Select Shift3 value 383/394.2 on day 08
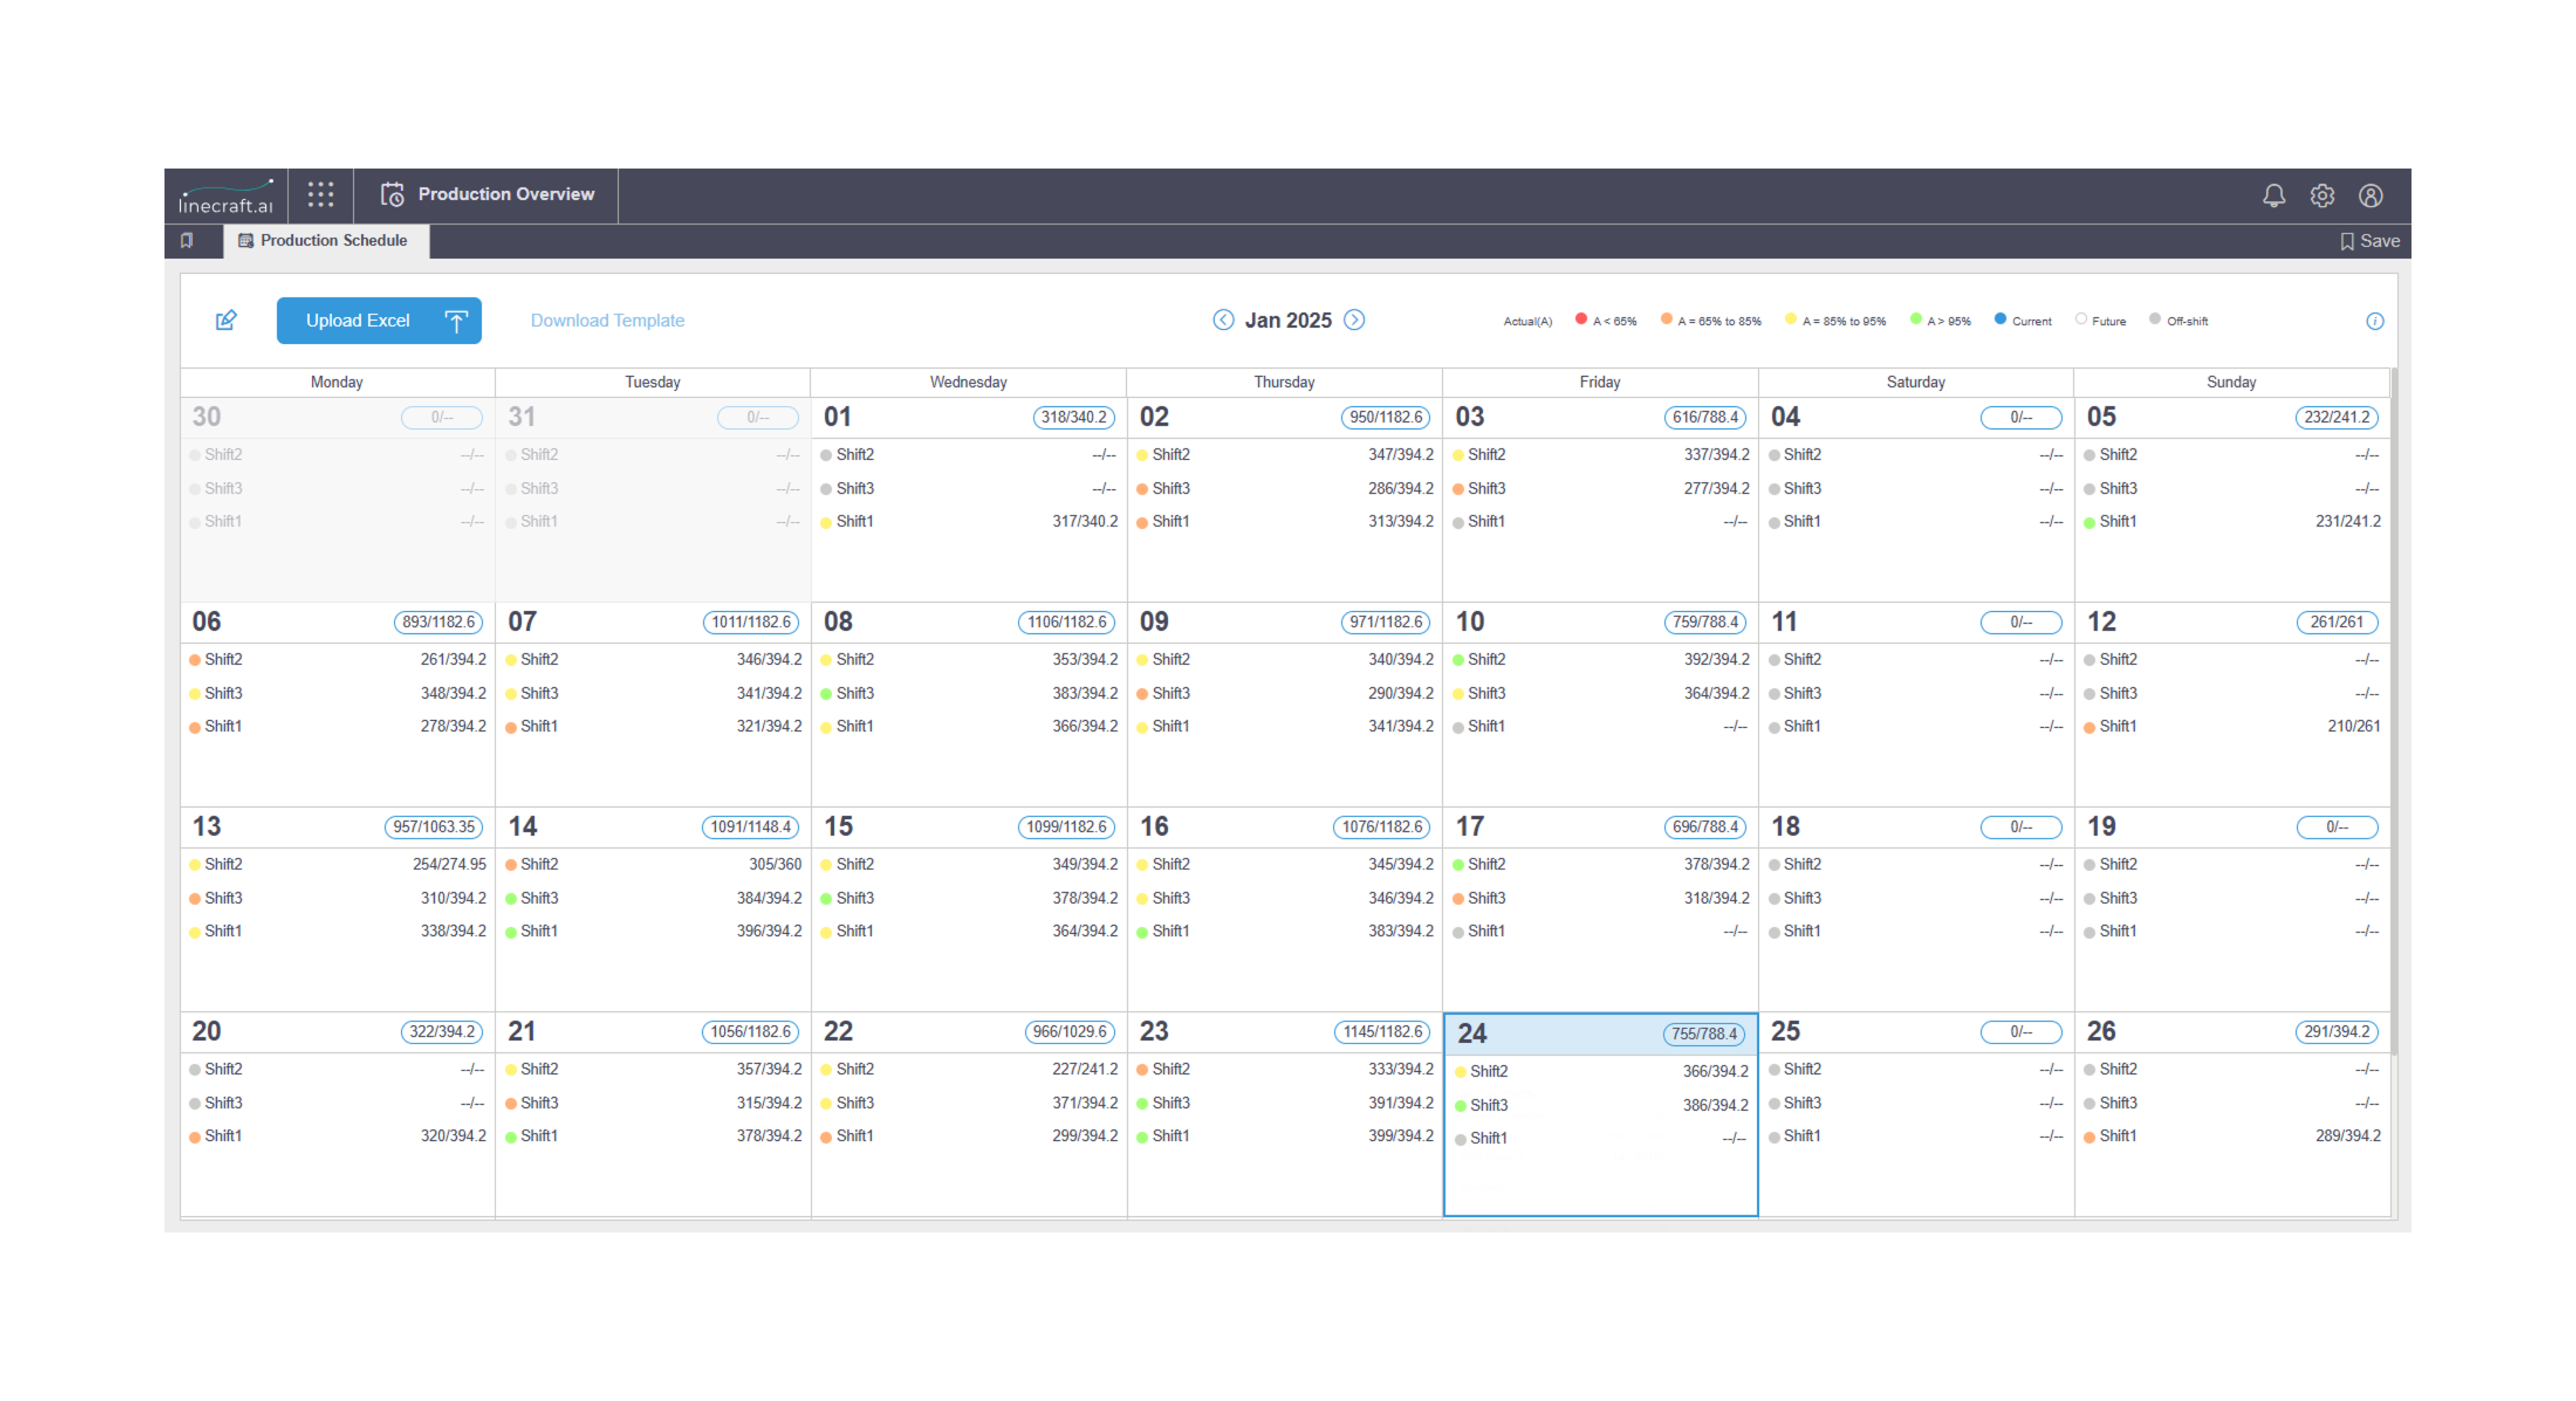The height and width of the screenshot is (1401, 2576). click(x=1084, y=693)
